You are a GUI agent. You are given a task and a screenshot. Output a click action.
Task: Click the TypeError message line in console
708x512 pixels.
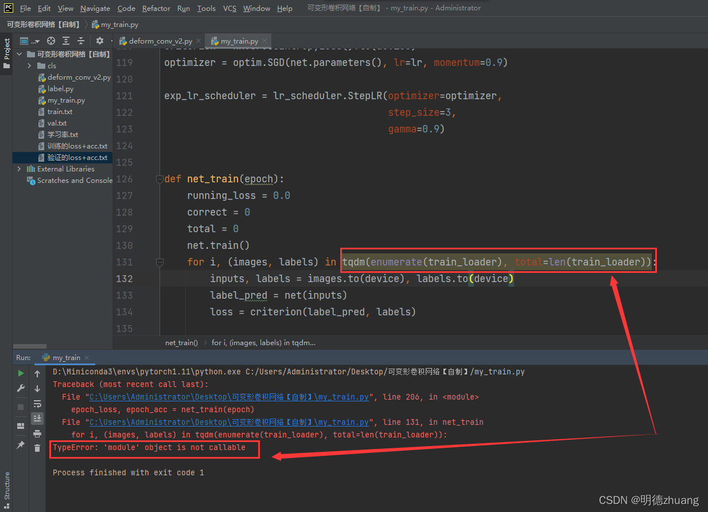pos(149,447)
